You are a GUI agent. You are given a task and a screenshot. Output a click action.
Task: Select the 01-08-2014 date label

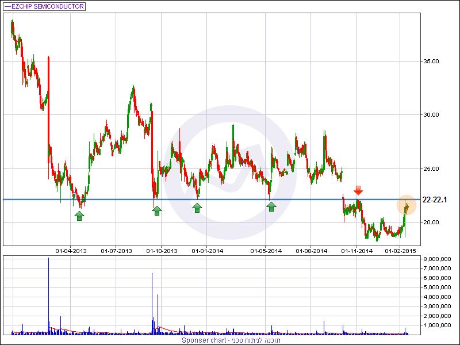312,251
